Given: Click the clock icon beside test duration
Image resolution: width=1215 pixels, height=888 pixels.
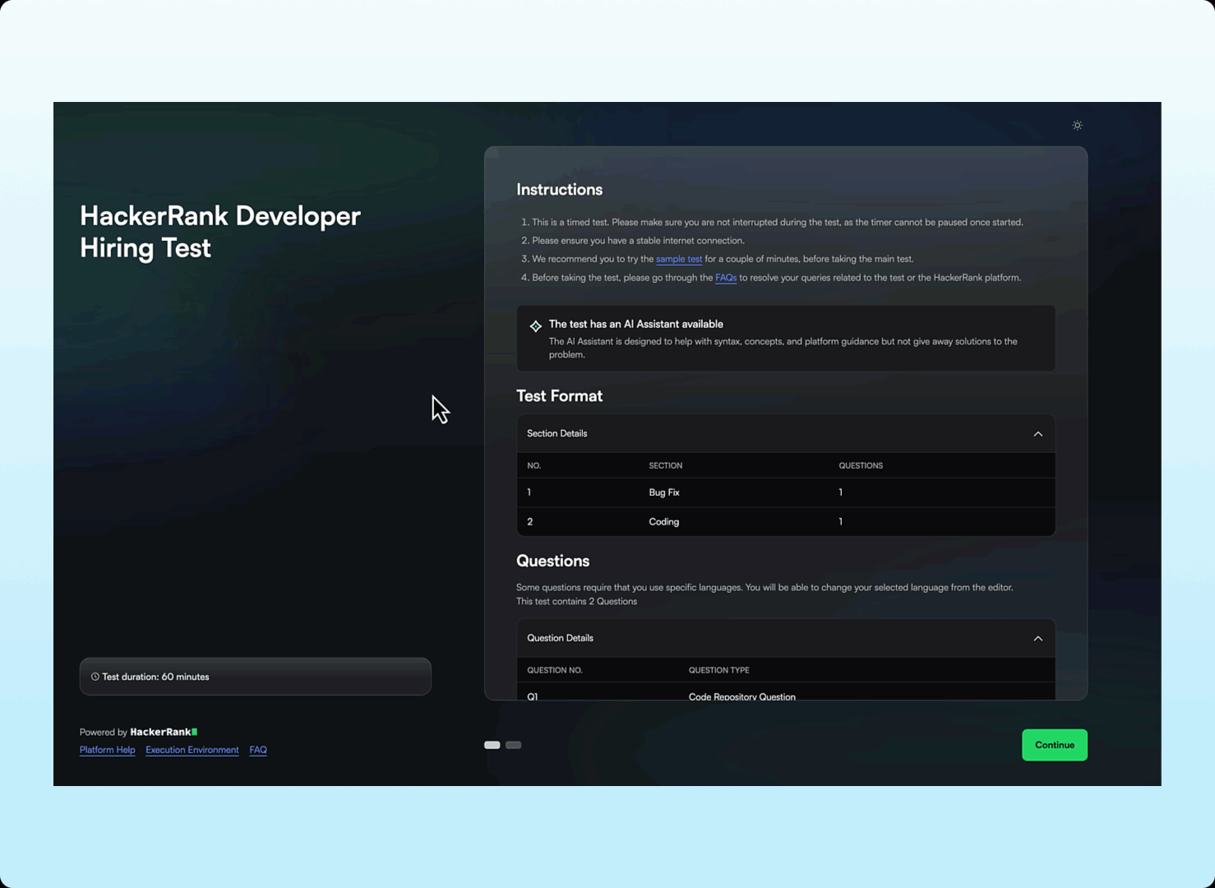Looking at the screenshot, I should (95, 677).
